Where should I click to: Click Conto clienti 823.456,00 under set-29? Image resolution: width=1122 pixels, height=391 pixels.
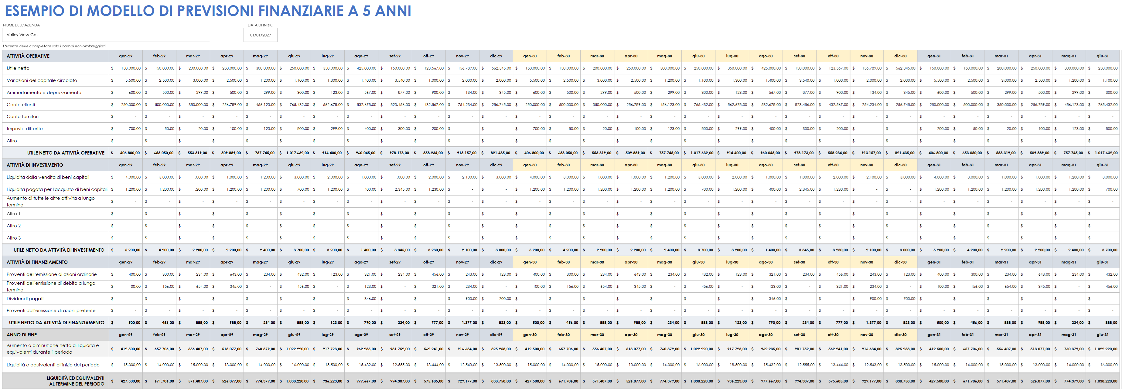click(x=395, y=104)
